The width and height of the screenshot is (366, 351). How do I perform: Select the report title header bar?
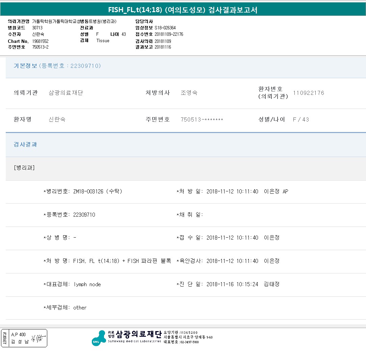click(x=183, y=9)
